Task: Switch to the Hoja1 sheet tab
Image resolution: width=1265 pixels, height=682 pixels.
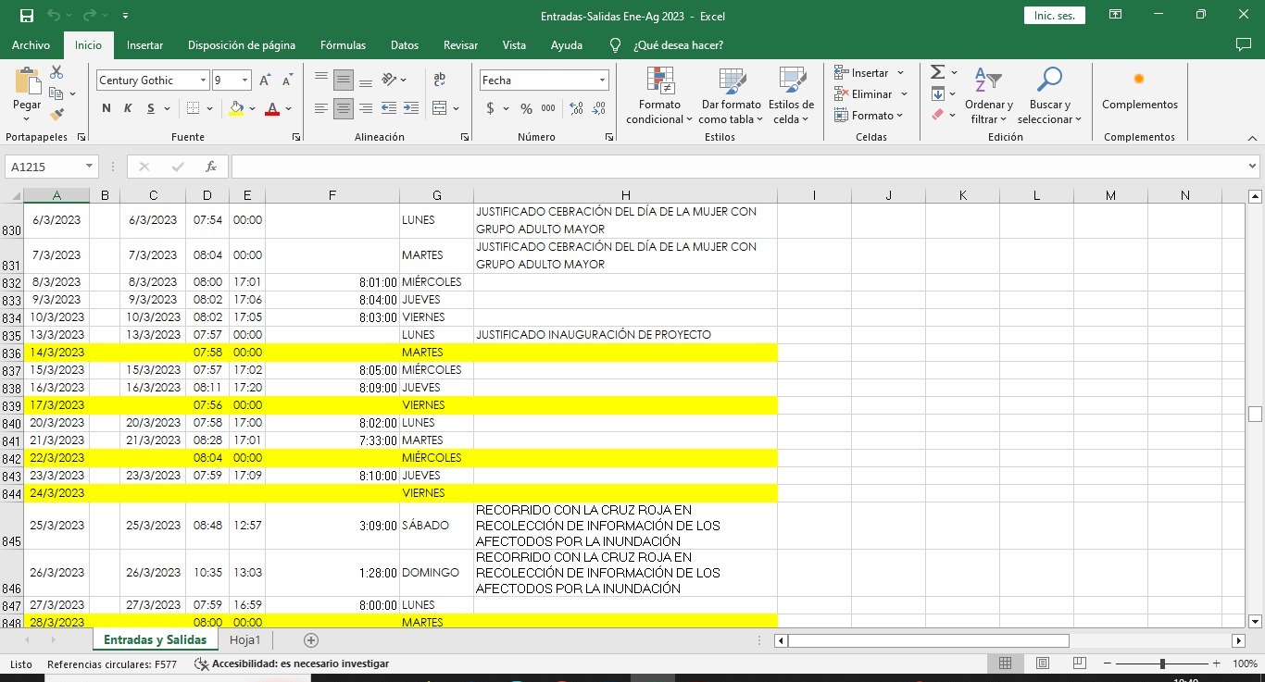Action: [245, 640]
